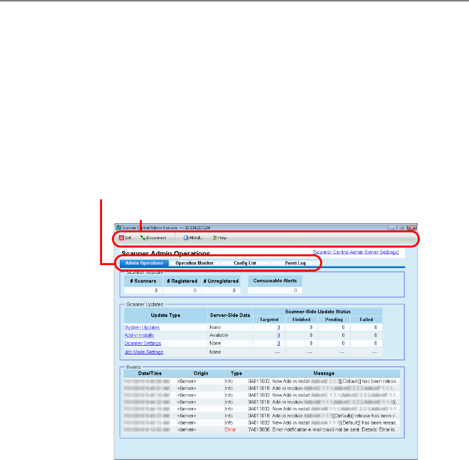The image size is (469, 460).
Task: Maximize the Scanner Central Admin Console window
Action: click(402, 228)
